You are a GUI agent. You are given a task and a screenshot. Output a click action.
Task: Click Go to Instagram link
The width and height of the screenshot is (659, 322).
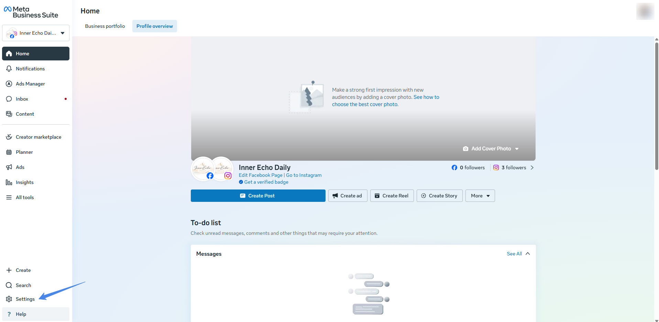tap(304, 175)
